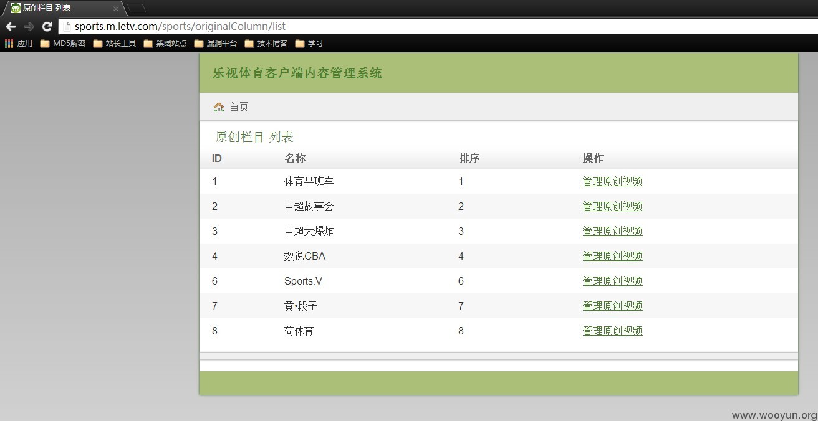Open the 黑阔站点 bookmark folder
The height and width of the screenshot is (421, 818).
click(165, 44)
